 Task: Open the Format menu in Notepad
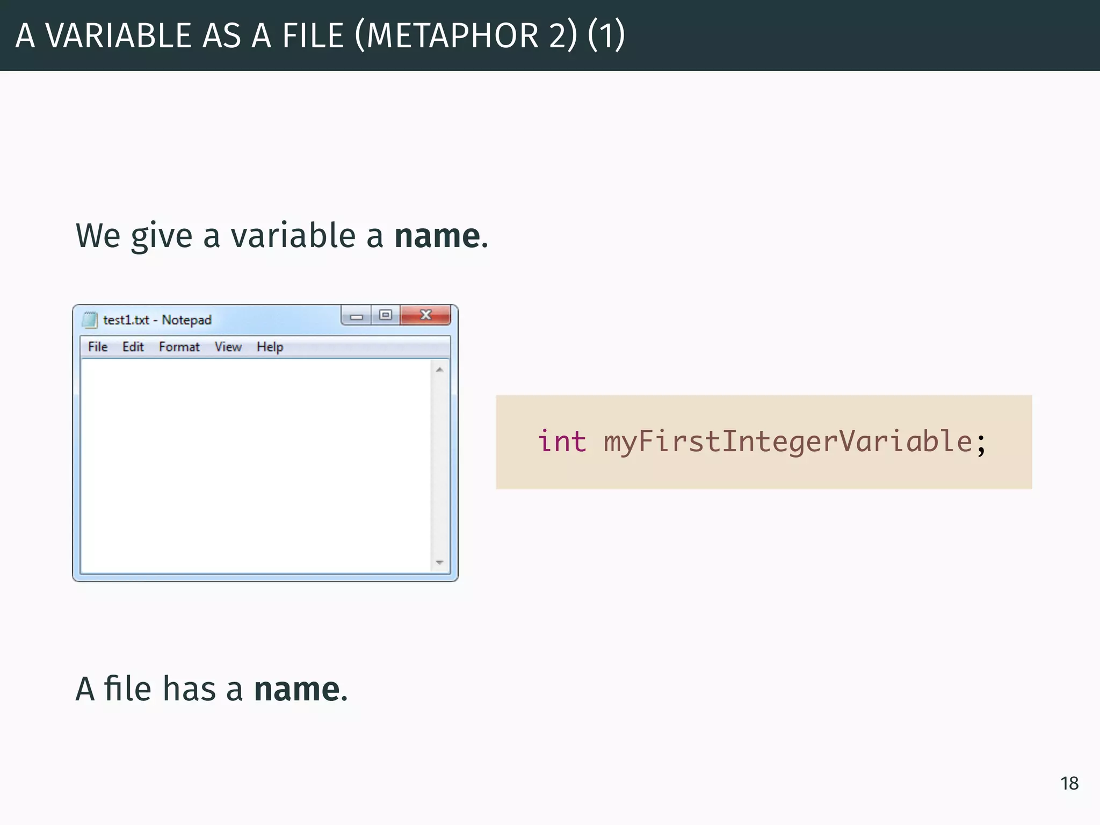tap(179, 347)
